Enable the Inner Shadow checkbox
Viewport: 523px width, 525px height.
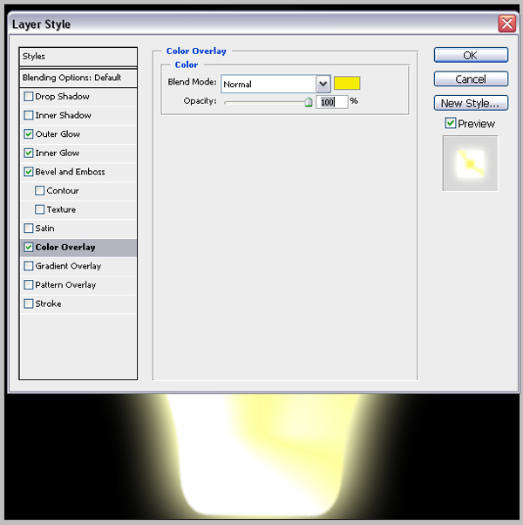(x=29, y=115)
